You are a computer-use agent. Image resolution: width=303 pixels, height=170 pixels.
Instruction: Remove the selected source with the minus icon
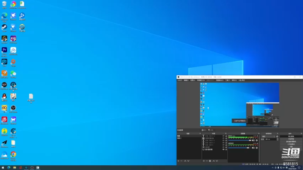pyautogui.click(x=207, y=161)
